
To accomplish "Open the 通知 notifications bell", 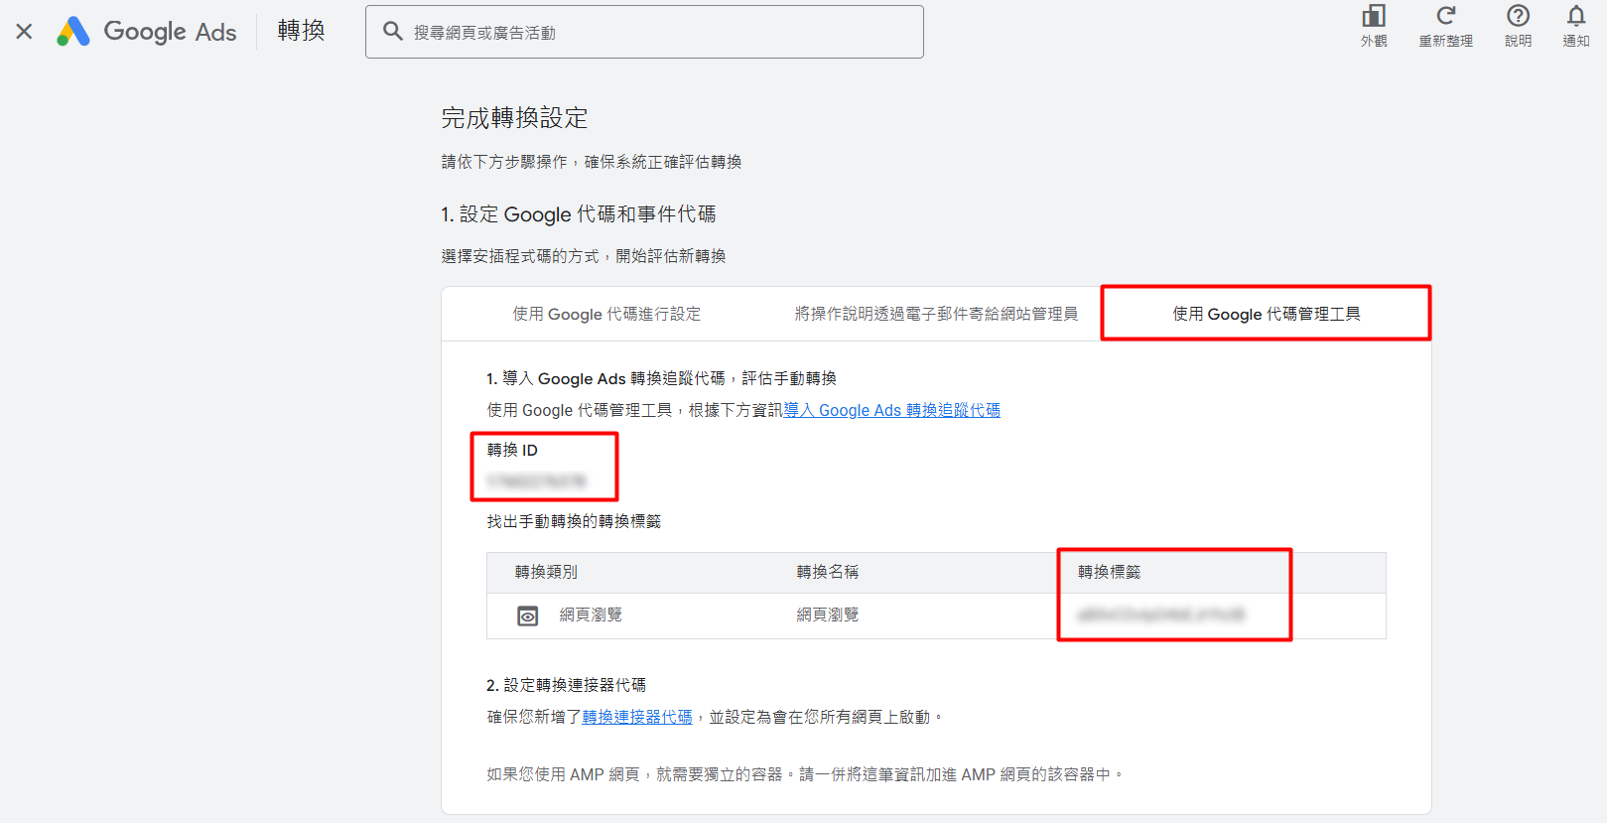I will [x=1576, y=17].
